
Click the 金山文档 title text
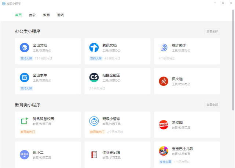tap(40, 45)
